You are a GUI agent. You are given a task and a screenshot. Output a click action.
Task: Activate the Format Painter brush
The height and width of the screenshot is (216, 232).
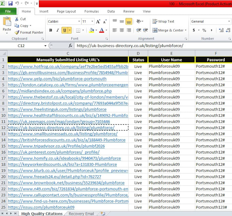click(x=29, y=32)
